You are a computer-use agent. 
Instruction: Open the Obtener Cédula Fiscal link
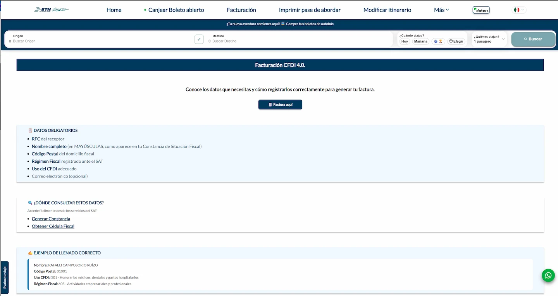[53, 226]
